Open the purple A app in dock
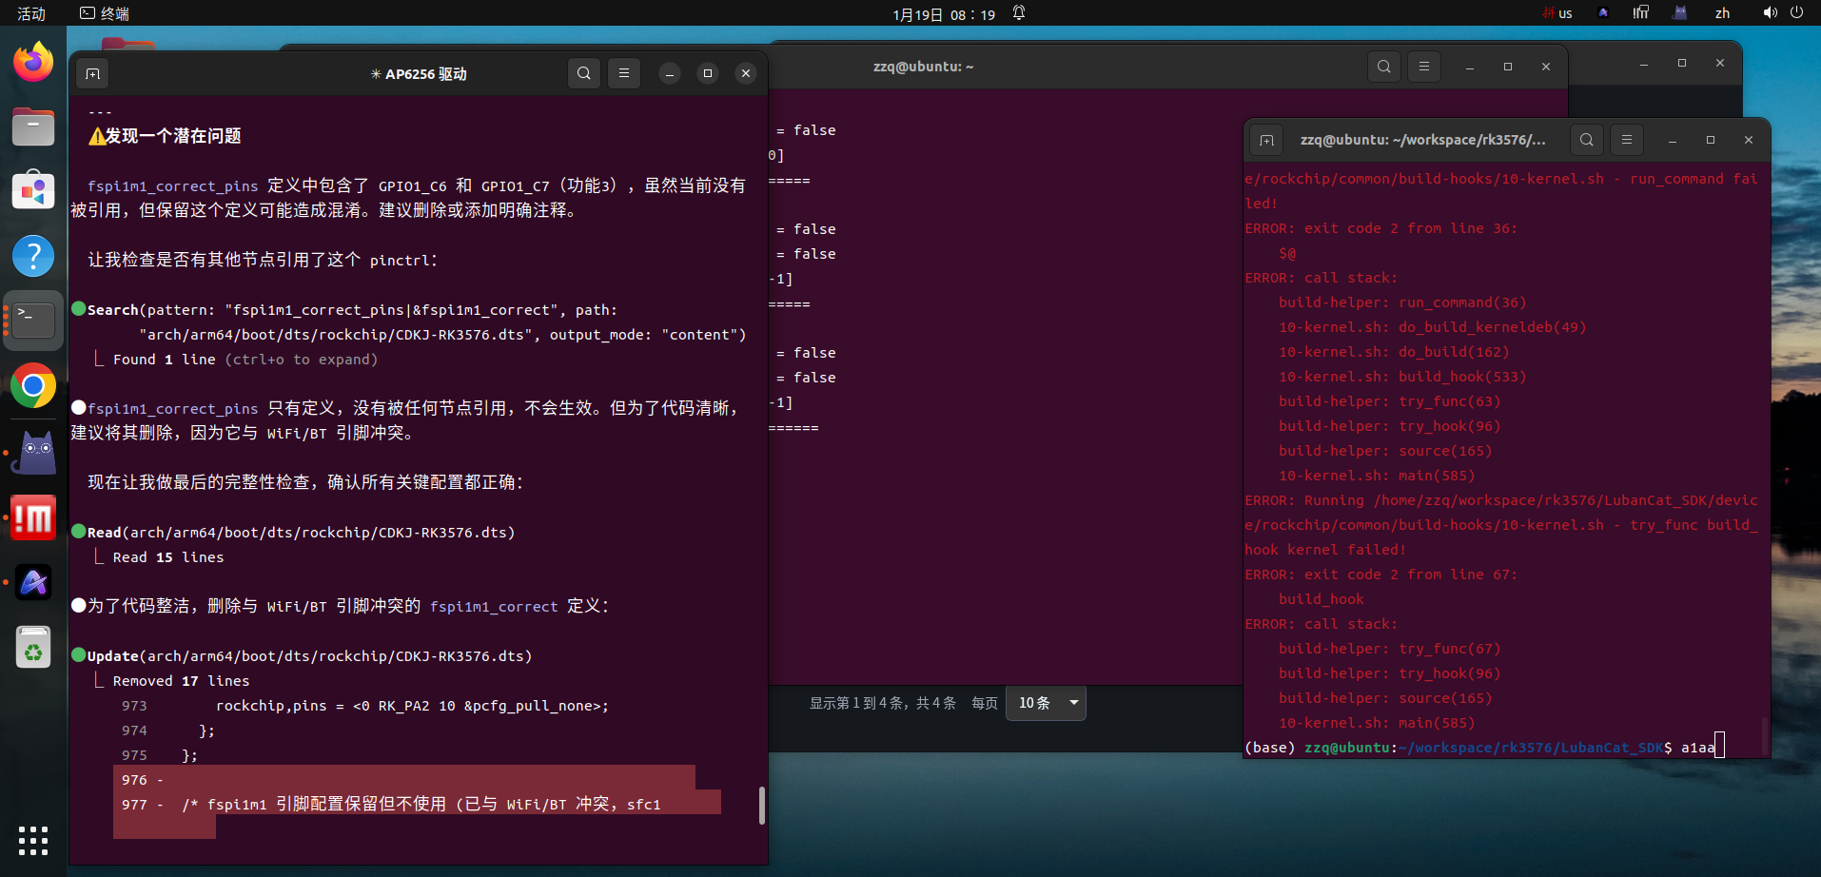 click(33, 582)
